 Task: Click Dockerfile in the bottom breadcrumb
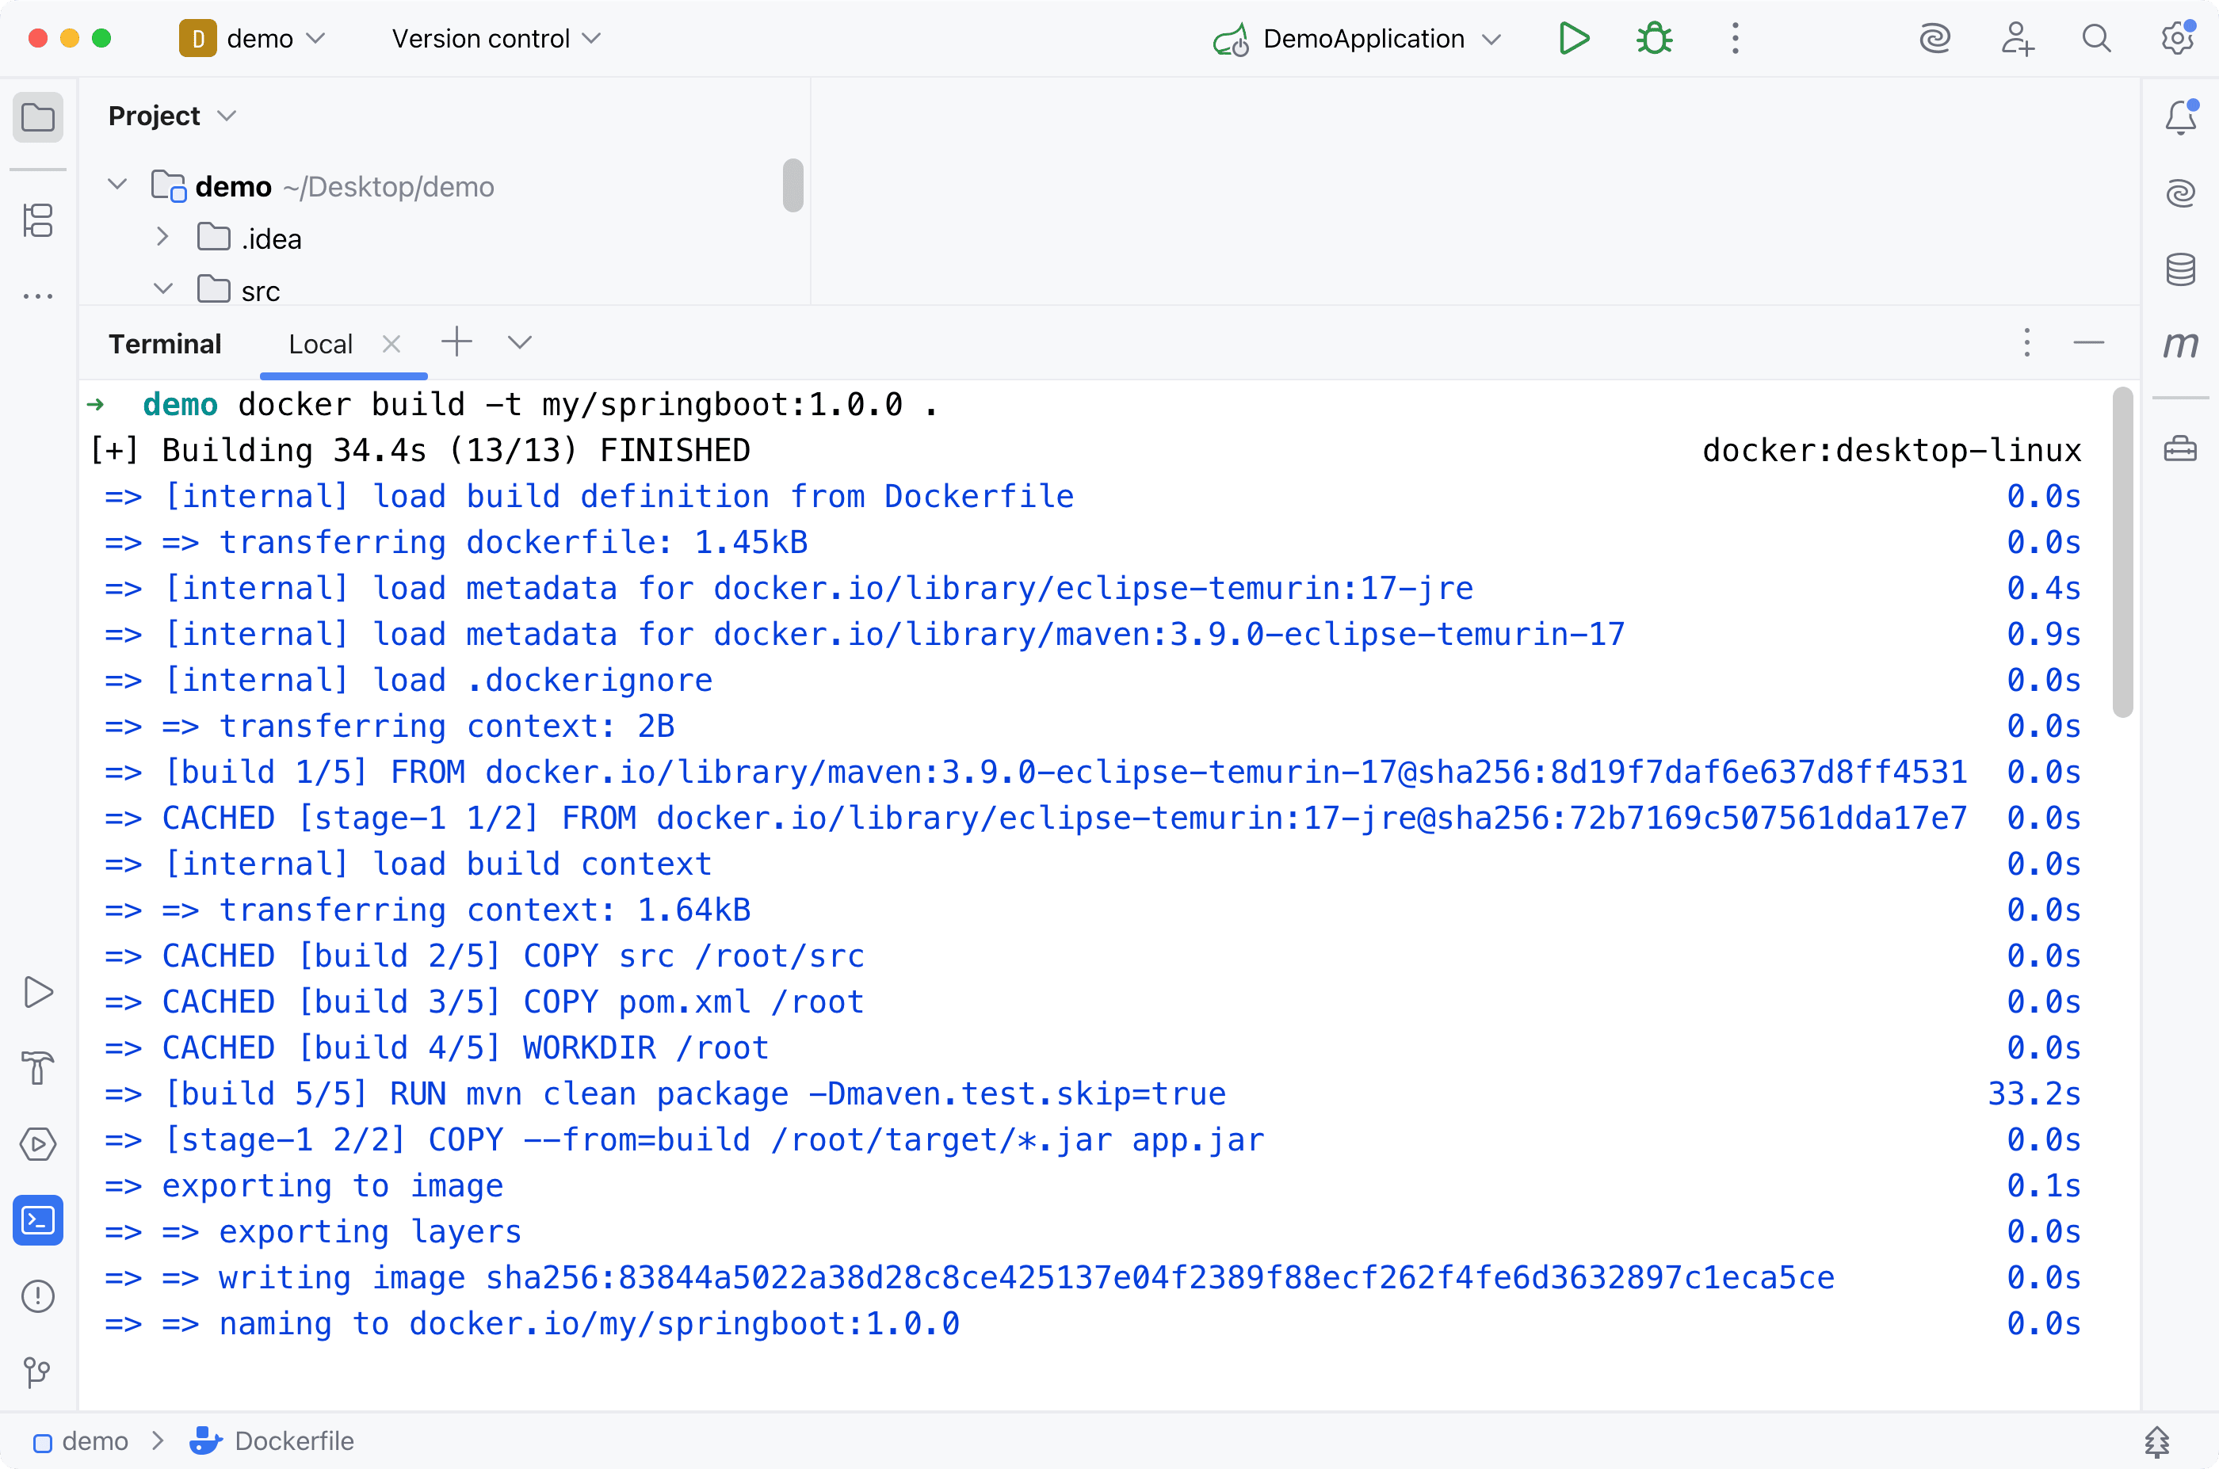tap(294, 1441)
